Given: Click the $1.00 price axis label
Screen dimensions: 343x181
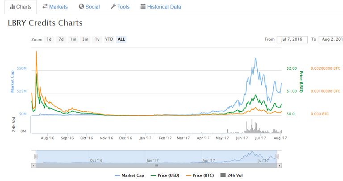Looking at the screenshot, I should [292, 91].
